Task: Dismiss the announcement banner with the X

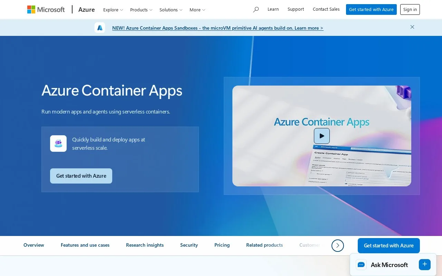Action: coord(412,27)
